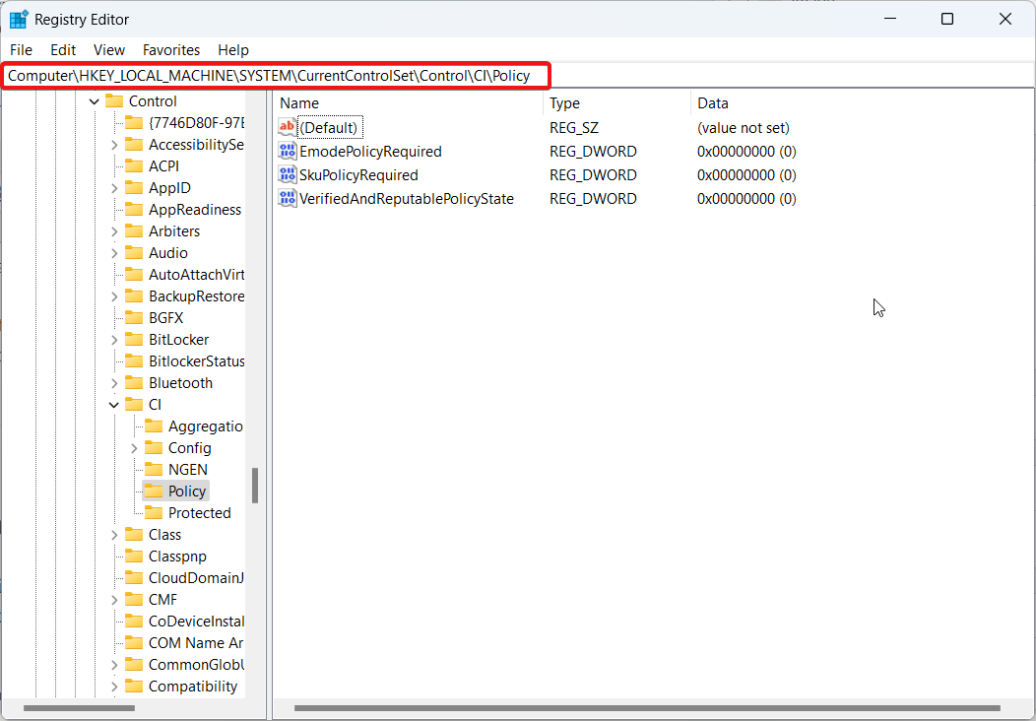Viewport: 1036px width, 721px height.
Task: Click the Control folder icon
Action: coord(114,101)
